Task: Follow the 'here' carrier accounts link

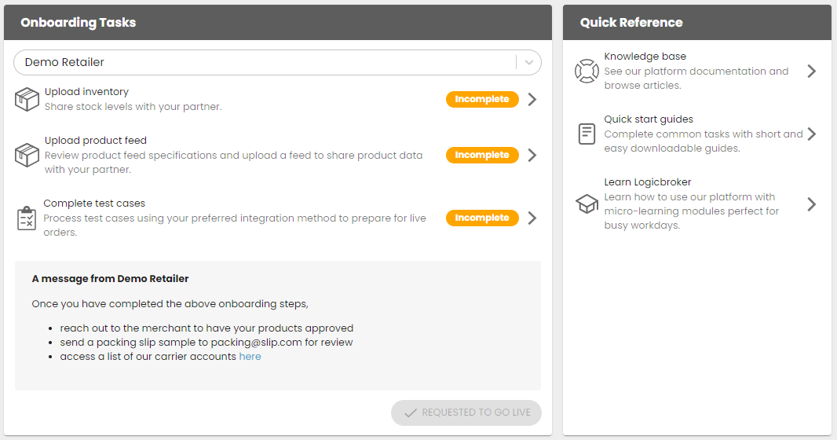Action: click(250, 356)
